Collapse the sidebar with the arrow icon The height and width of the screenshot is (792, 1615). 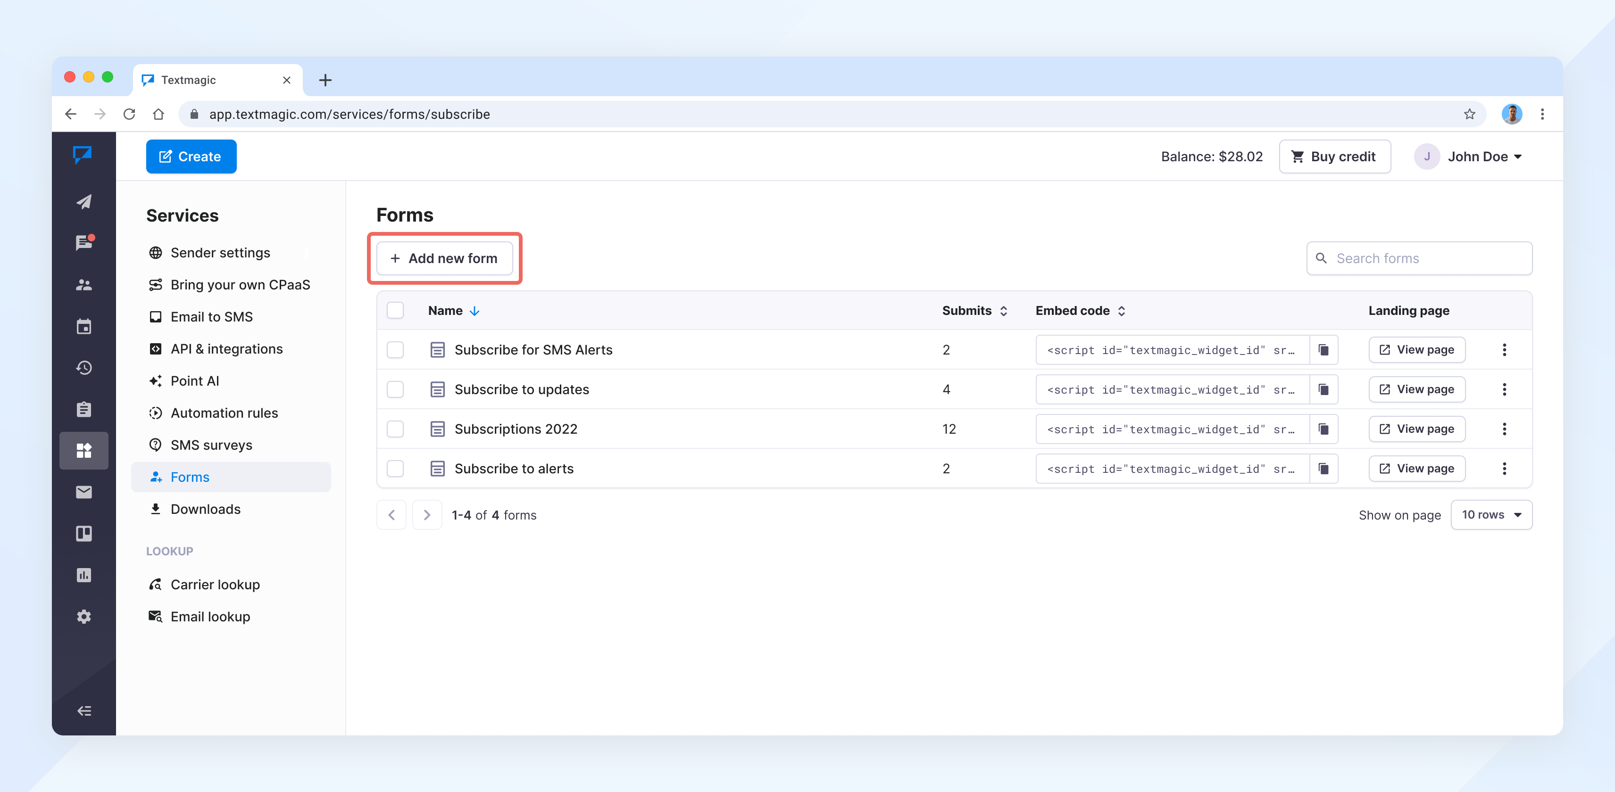(84, 710)
